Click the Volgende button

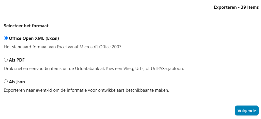[x=247, y=110]
